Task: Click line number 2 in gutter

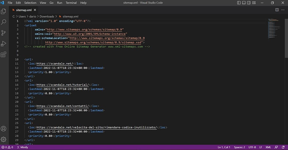Action: click(x=18, y=26)
